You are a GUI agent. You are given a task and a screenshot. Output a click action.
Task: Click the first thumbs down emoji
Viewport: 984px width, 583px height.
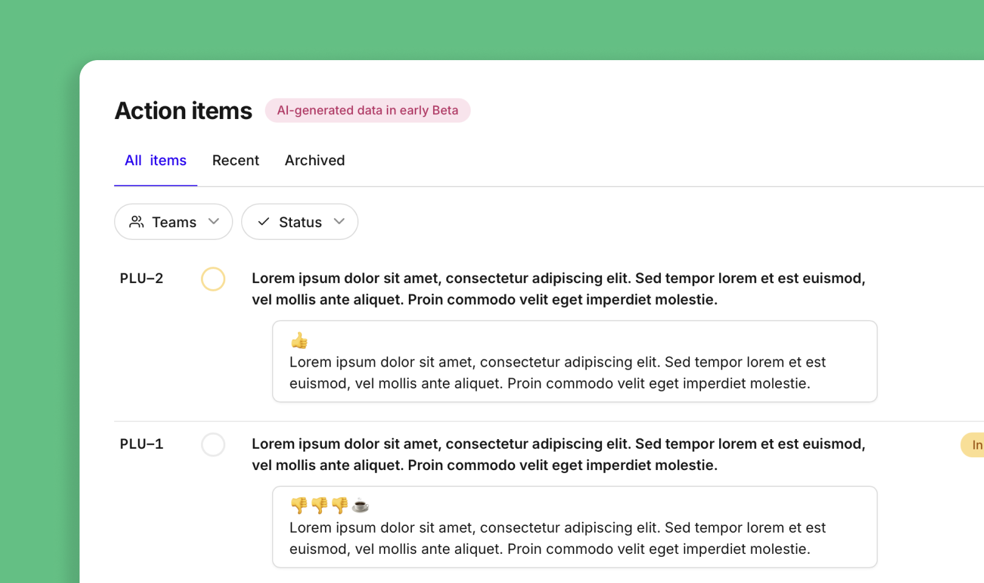click(x=299, y=505)
